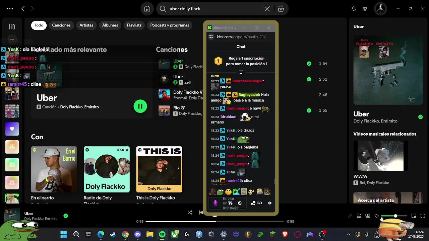The image size is (429, 241).
Task: Adjust the volume slider
Action: coord(394,216)
